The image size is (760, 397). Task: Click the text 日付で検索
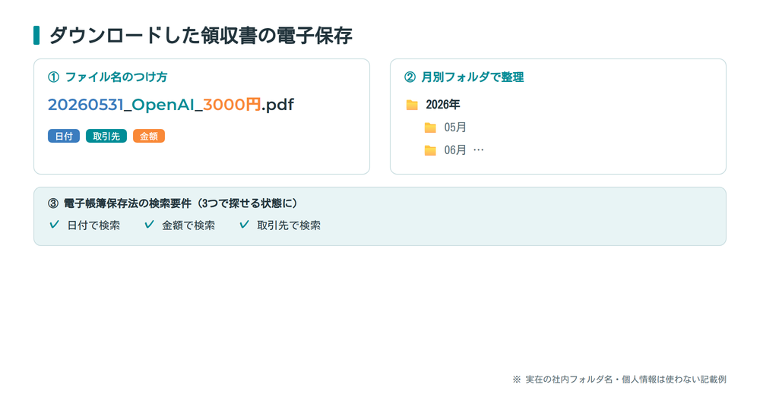pos(93,225)
